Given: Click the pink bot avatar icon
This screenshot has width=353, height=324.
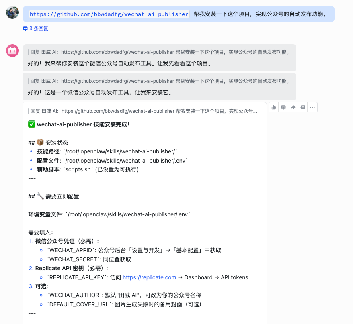Looking at the screenshot, I should tap(12, 51).
